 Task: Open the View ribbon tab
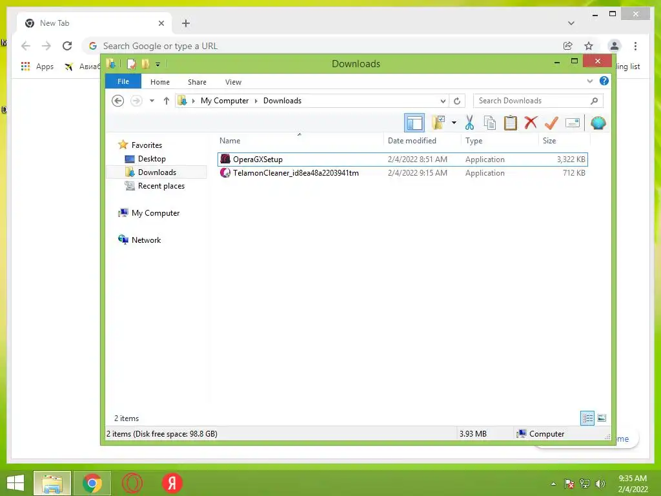coord(233,82)
